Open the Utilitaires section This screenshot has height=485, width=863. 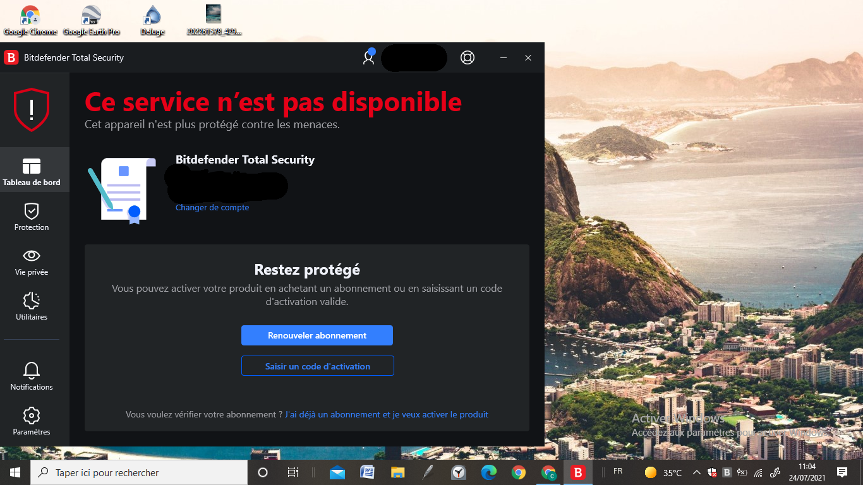(x=32, y=306)
